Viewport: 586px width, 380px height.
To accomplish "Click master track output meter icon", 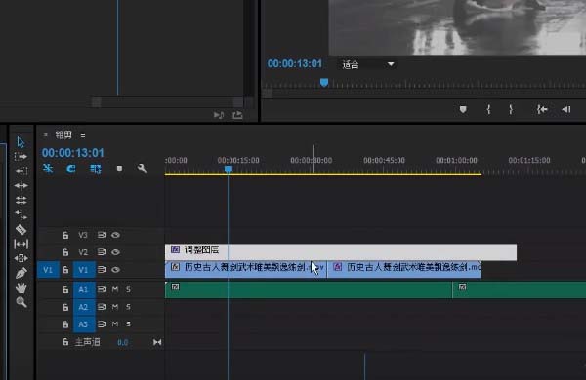I will pos(157,342).
